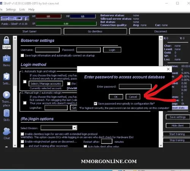Enable Save login information checkbox
The image size is (190, 171).
[x=22, y=55]
